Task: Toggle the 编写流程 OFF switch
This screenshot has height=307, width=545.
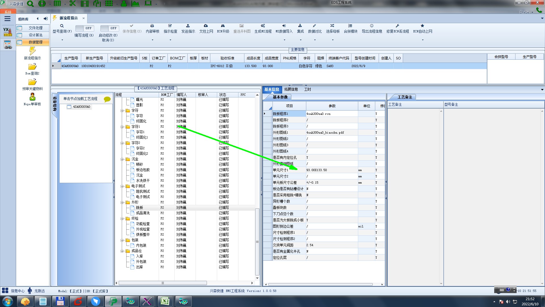Action: (x=85, y=28)
